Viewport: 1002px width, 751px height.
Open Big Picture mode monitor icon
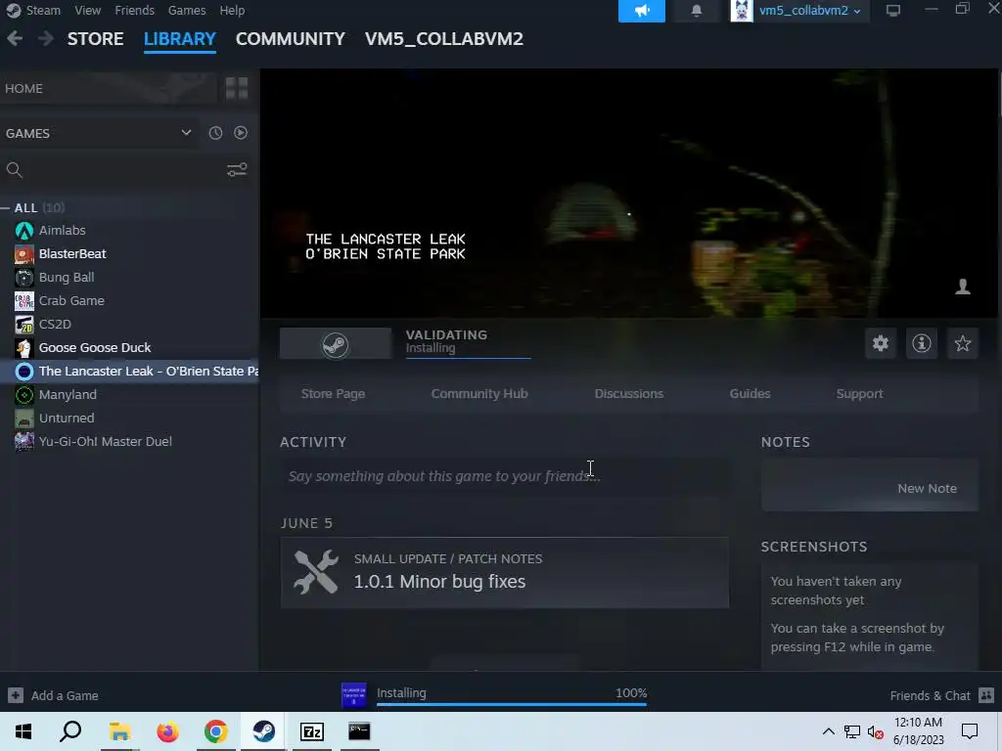click(x=892, y=11)
